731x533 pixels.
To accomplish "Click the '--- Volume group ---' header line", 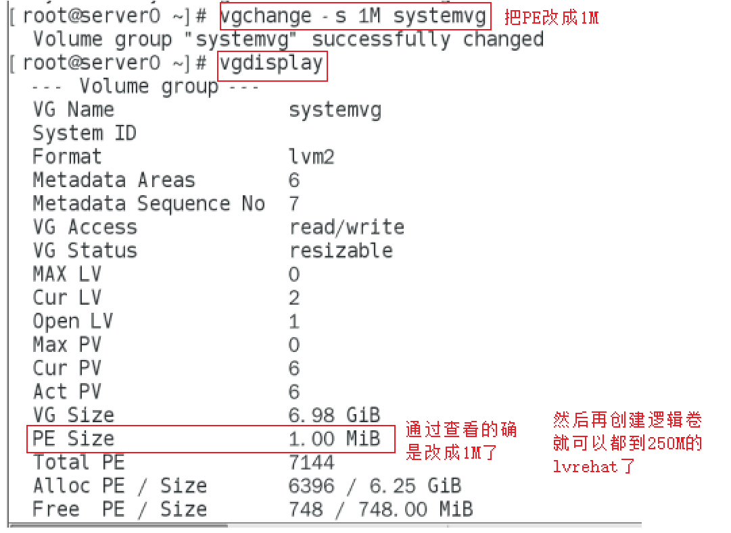I will [x=145, y=87].
